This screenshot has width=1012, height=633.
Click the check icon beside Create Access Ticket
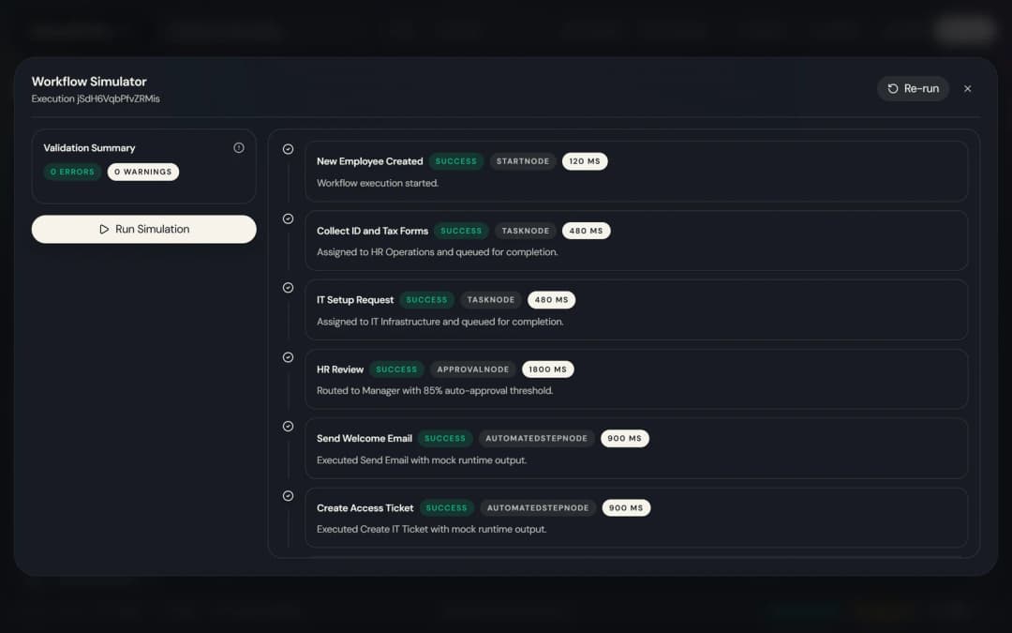tap(289, 496)
